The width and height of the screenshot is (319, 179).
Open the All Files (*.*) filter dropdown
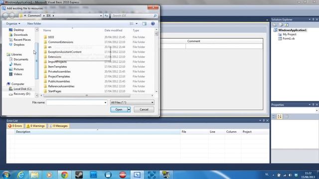click(x=132, y=102)
